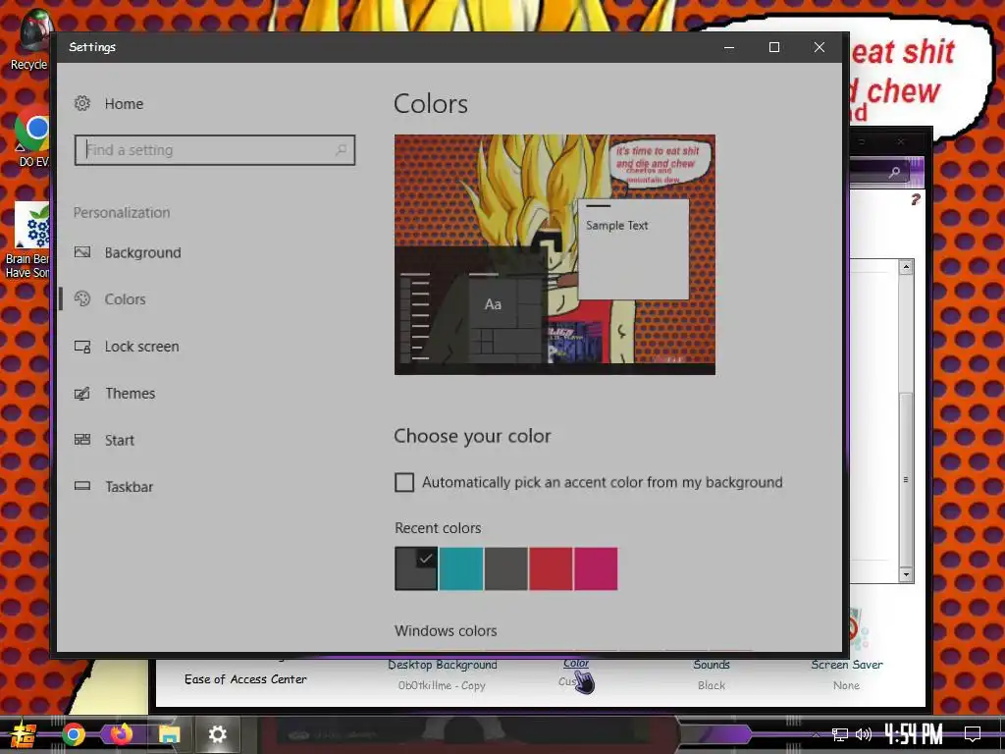
Task: Open Ease of Access Center link
Action: pos(245,679)
